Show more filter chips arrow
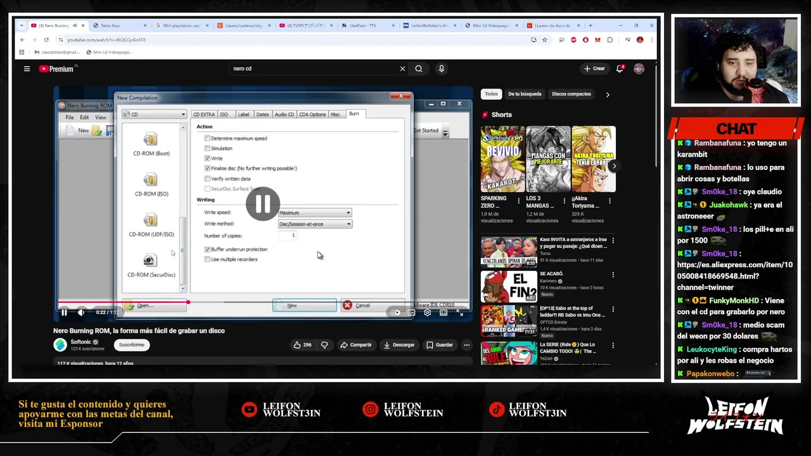This screenshot has width=811, height=456. (607, 94)
